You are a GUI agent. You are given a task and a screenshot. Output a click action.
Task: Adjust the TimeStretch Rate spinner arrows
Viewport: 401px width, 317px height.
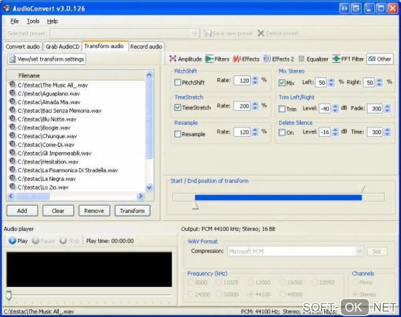(255, 106)
